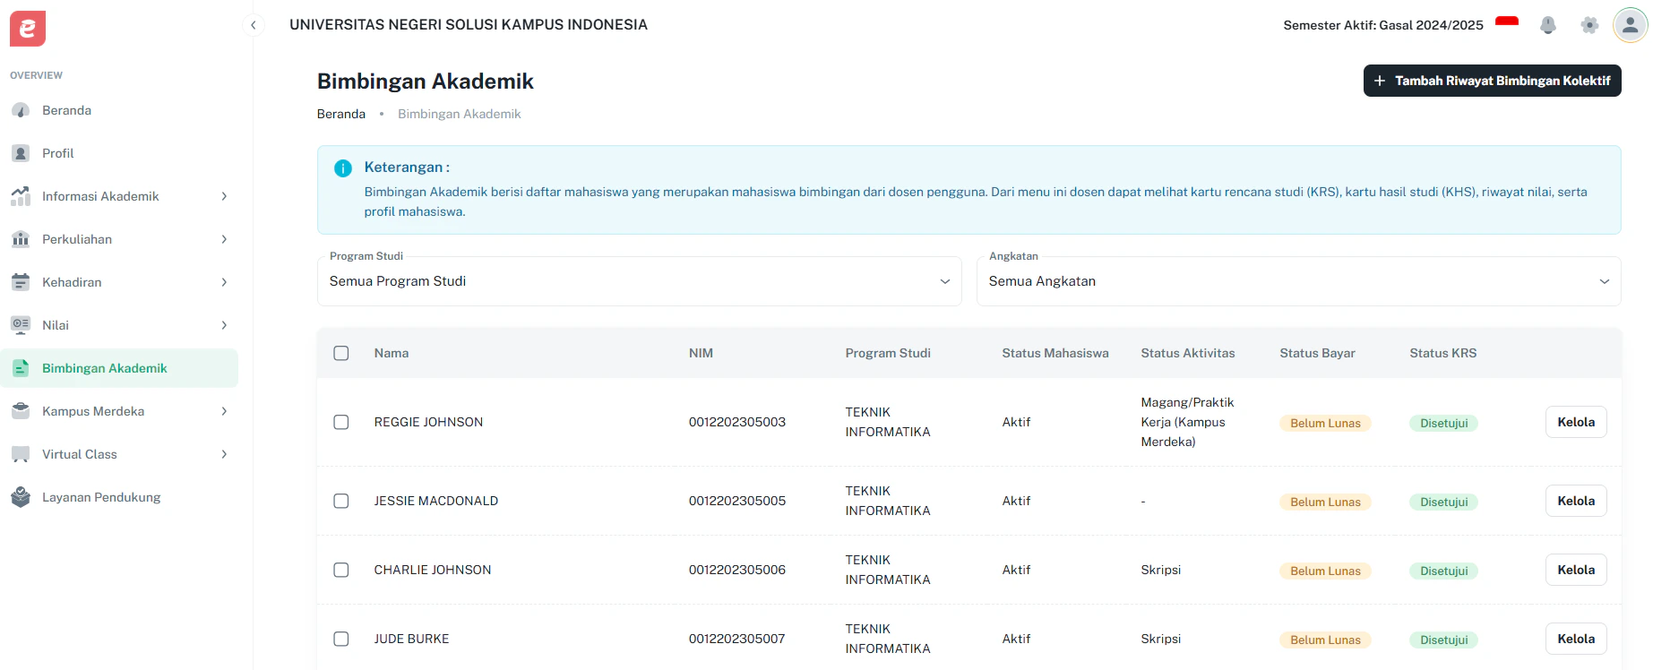Open Profil menu item
1653x670 pixels.
pos(119,153)
